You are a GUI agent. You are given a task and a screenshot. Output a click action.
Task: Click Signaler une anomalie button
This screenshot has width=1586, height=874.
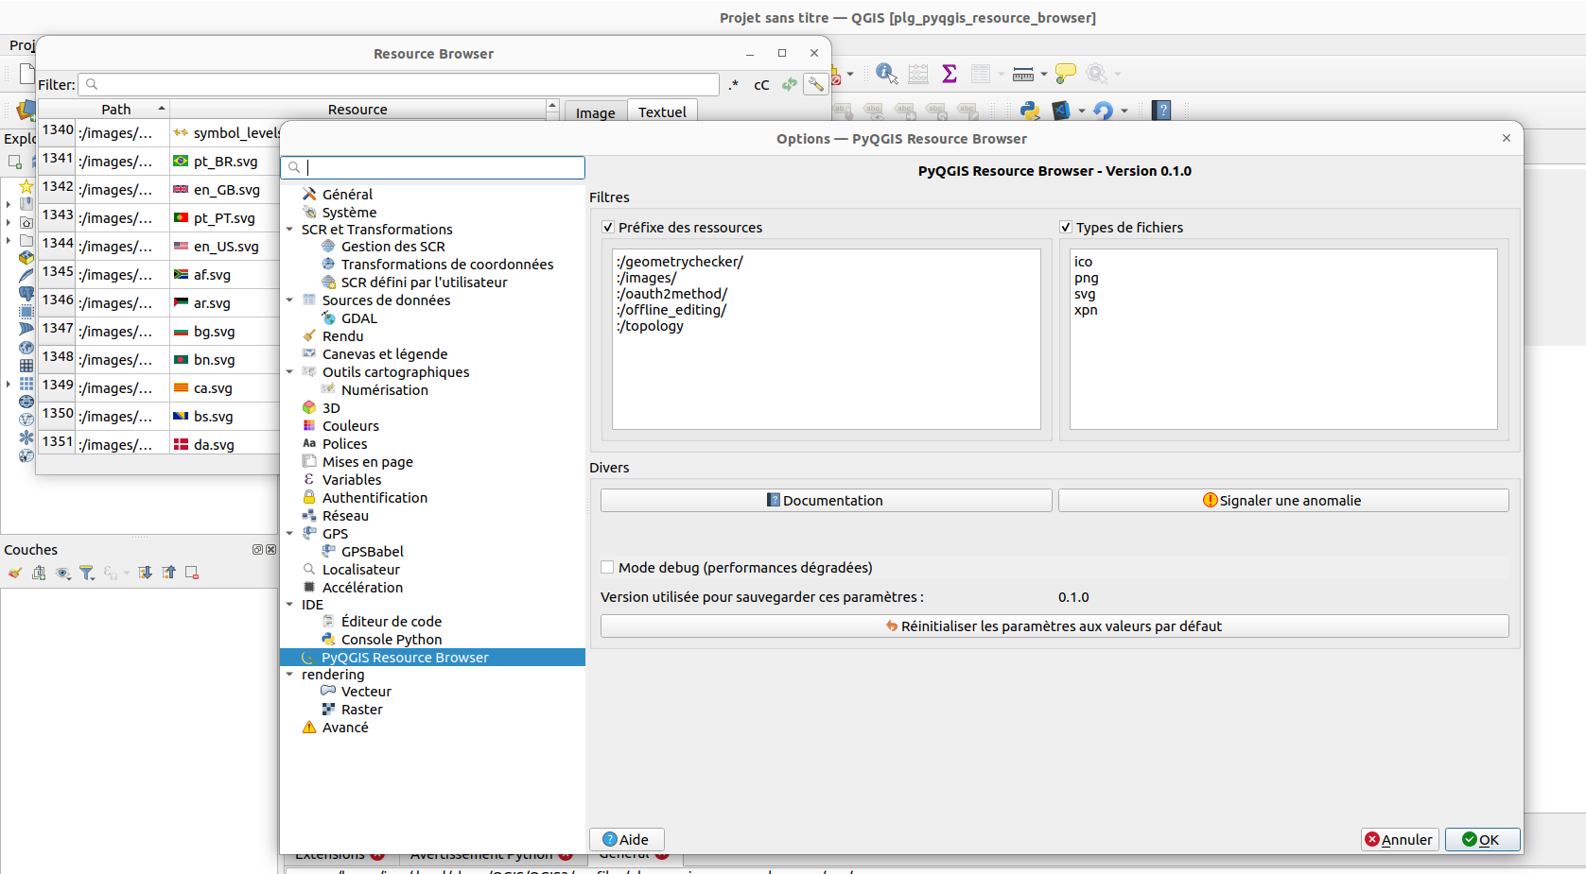pos(1283,501)
